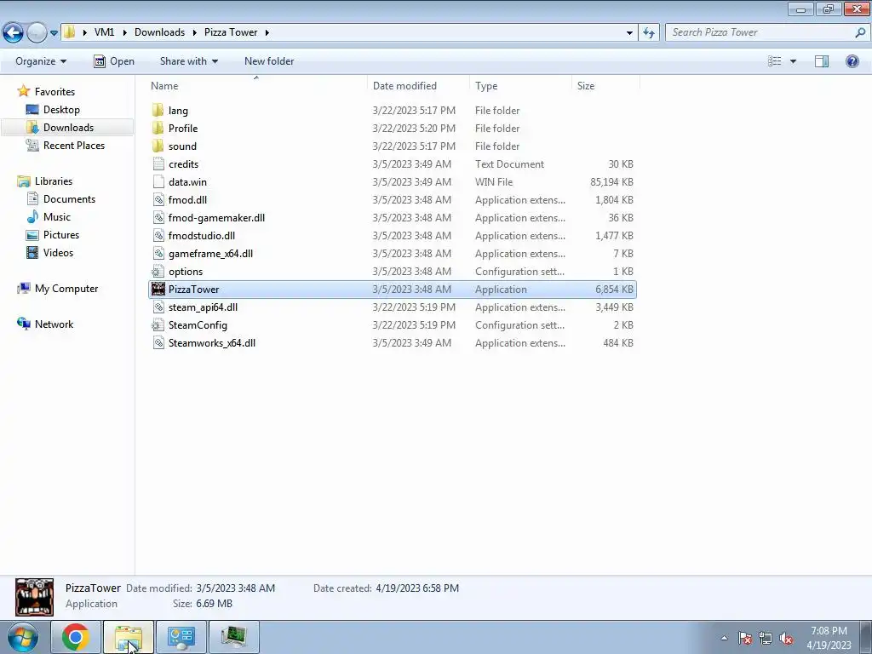Screen dimensions: 872x654
Task: Select the options configuration file icon
Action: click(158, 271)
